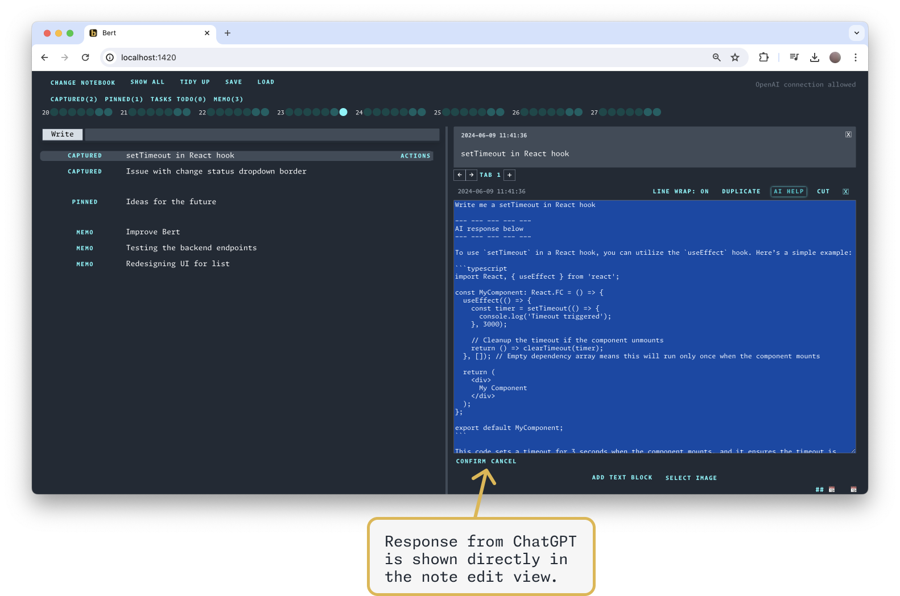
Task: Click timestamp 2024-06-09 11:41:36 above text block
Action: [492, 192]
